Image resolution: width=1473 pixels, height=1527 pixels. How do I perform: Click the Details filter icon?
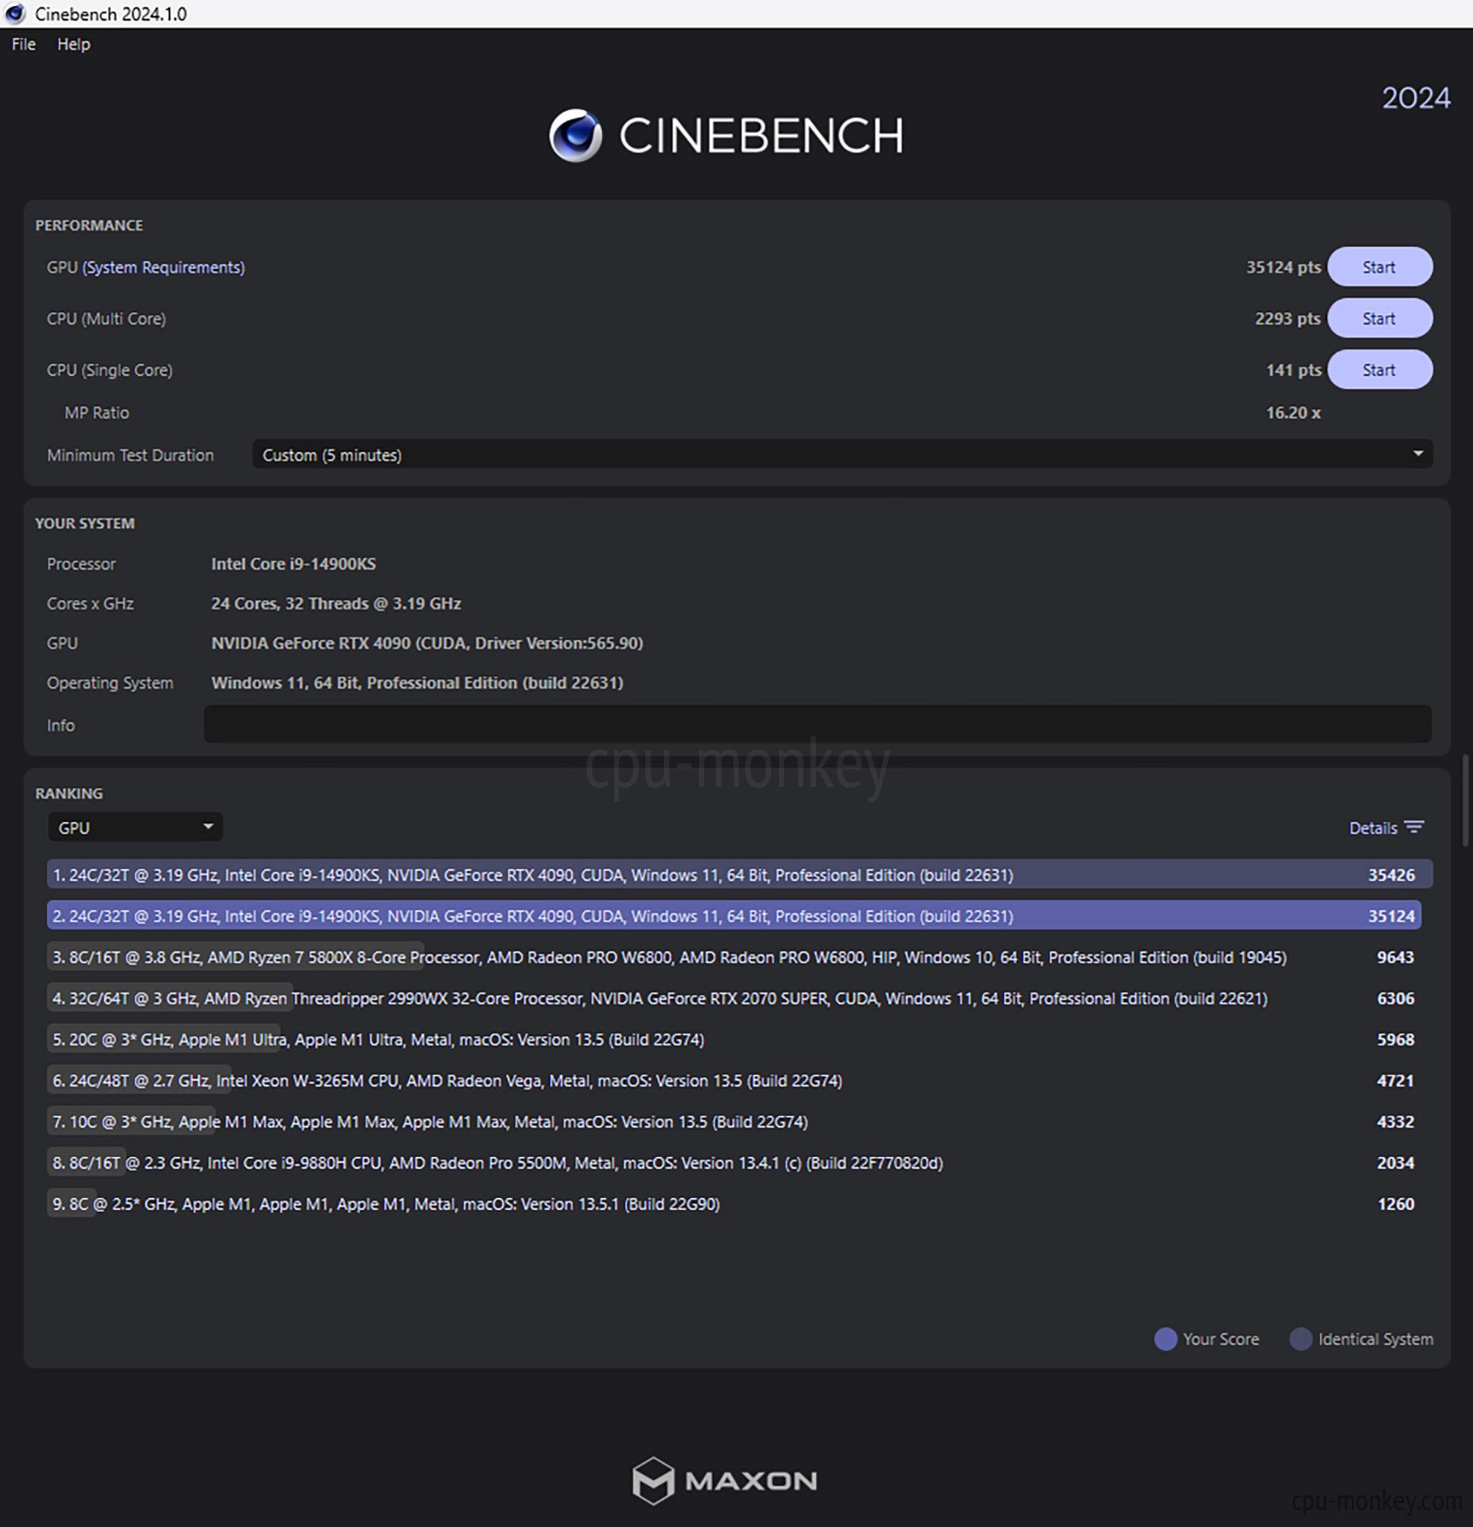click(x=1414, y=827)
